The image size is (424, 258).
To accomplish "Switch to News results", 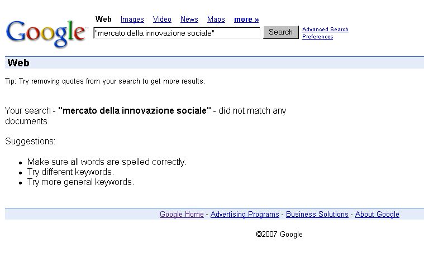I will pyautogui.click(x=189, y=20).
